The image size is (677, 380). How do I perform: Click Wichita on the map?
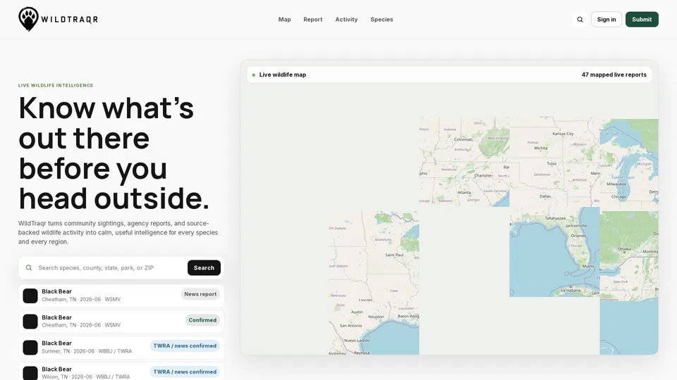tap(541, 148)
